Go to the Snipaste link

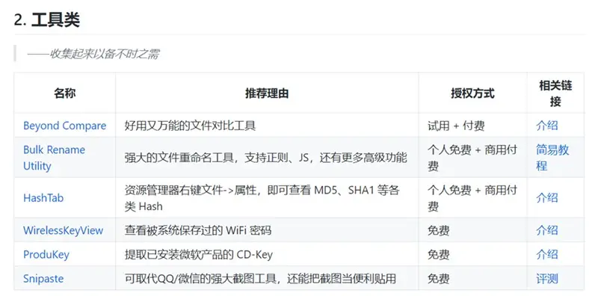coord(43,279)
